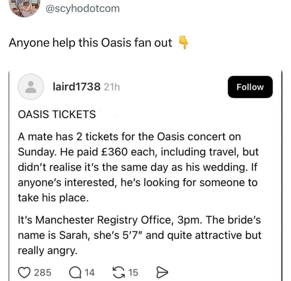The height and width of the screenshot is (281, 291).
Task: Follow laird1738
Action: [250, 87]
